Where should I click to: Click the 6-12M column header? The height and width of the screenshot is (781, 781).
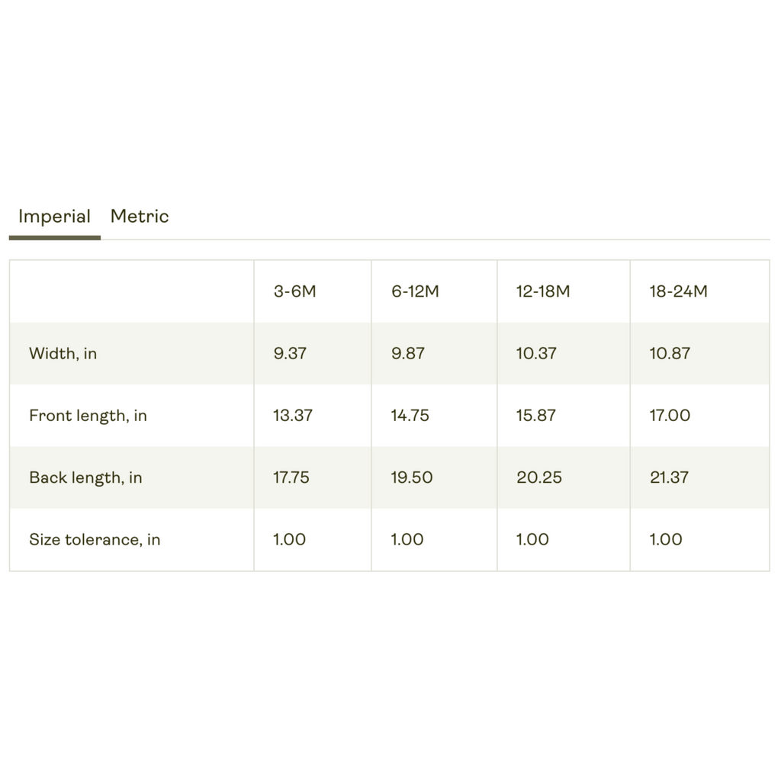[x=415, y=291]
